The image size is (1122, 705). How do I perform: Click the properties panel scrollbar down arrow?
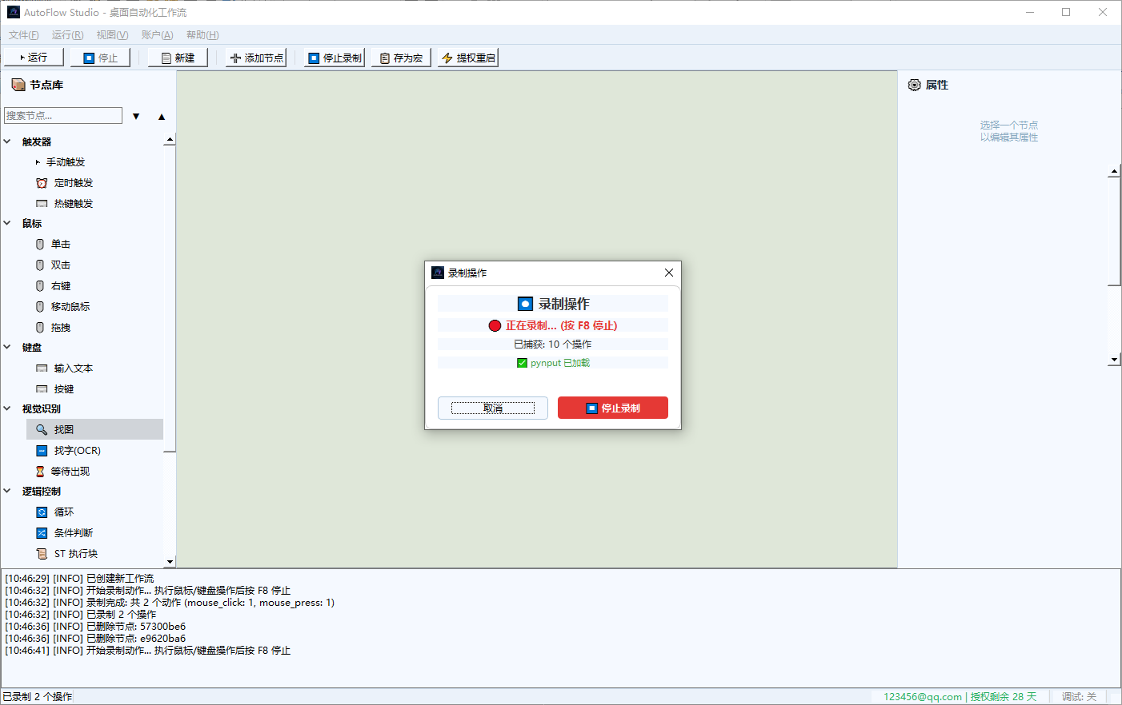coord(1114,360)
